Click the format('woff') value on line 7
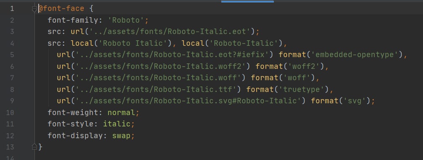 click(283, 78)
